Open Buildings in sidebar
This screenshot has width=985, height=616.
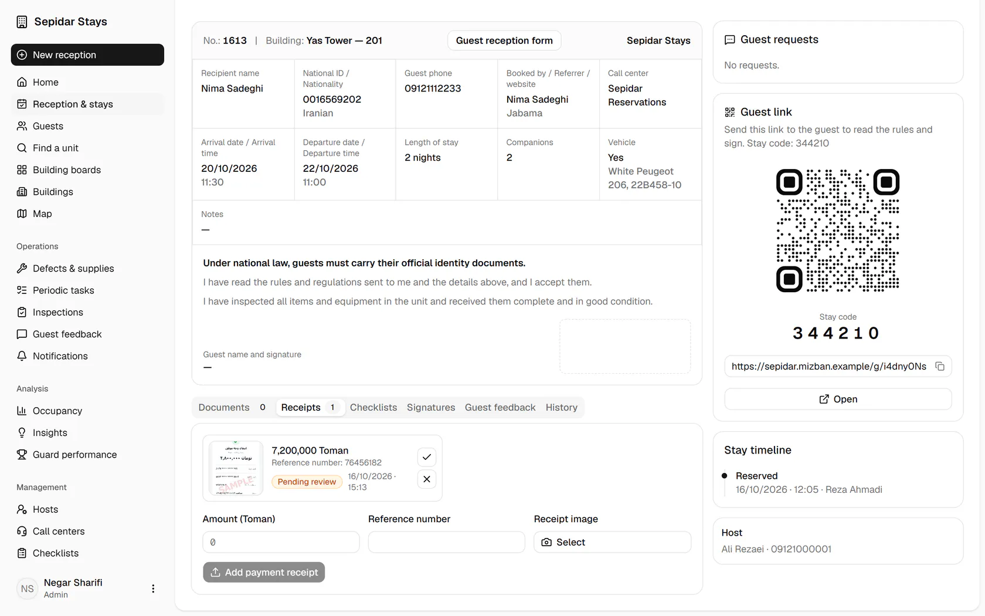pyautogui.click(x=87, y=192)
